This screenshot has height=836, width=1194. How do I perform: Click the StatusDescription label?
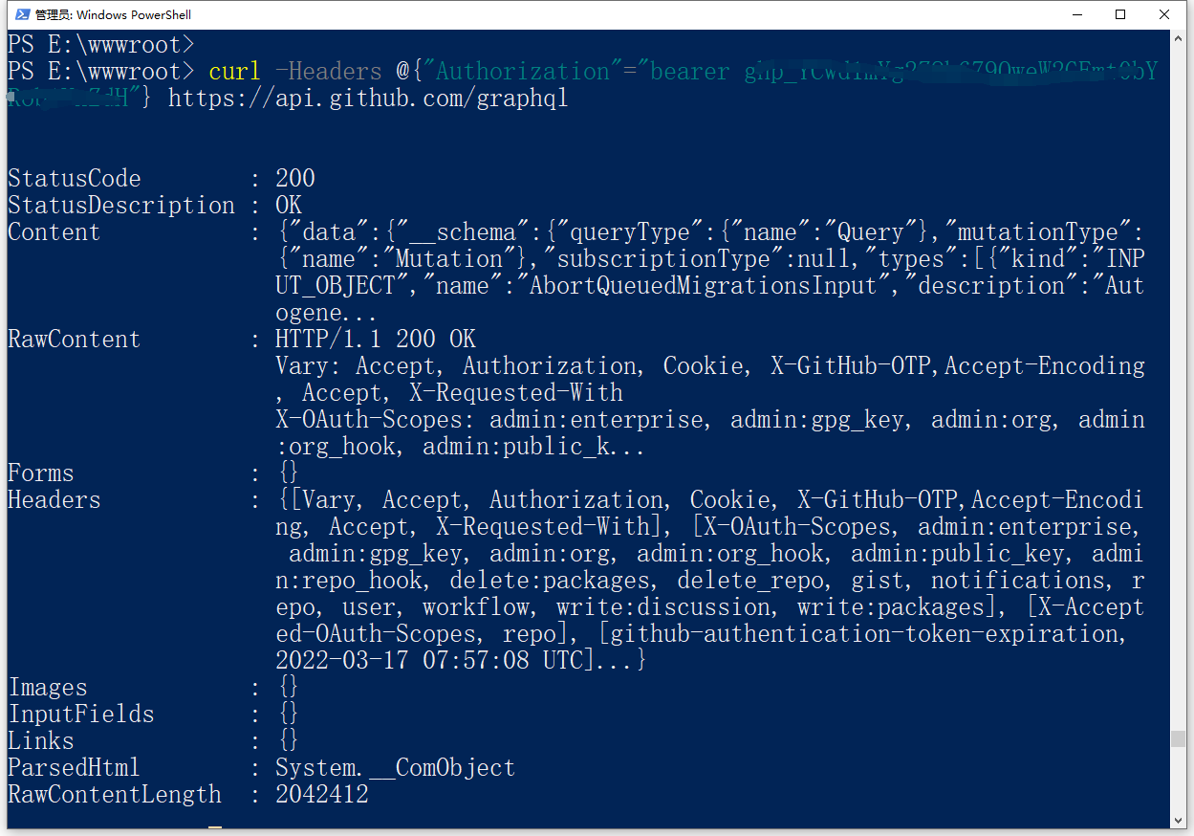point(120,205)
